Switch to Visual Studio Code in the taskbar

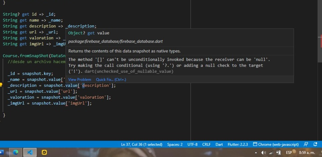click(x=30, y=152)
